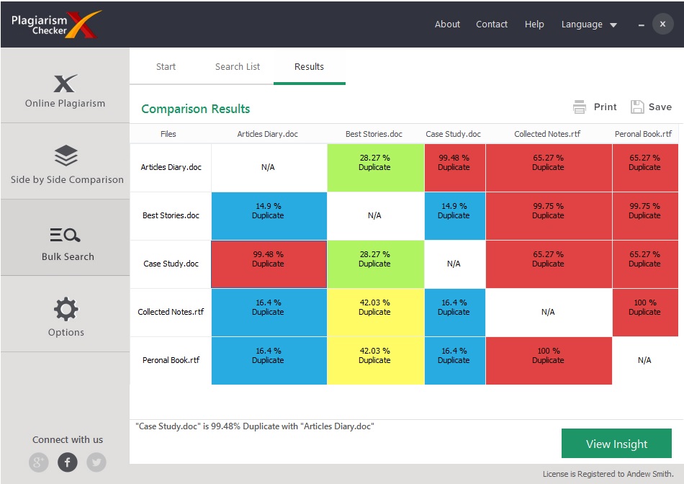Open Side by Side Comparison layers icon
Viewport: 684px width, 484px height.
(66, 155)
